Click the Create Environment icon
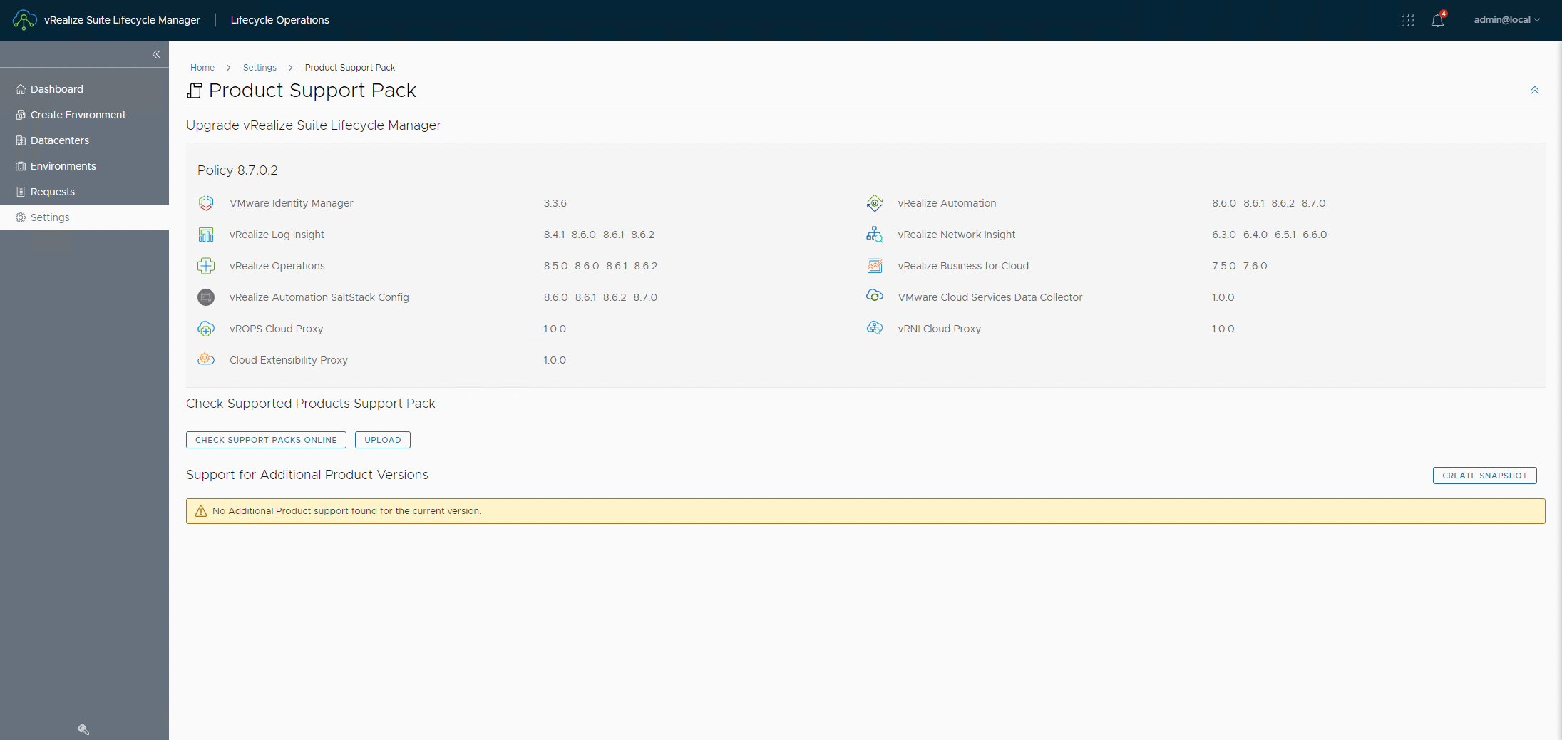The height and width of the screenshot is (740, 1562). point(21,115)
